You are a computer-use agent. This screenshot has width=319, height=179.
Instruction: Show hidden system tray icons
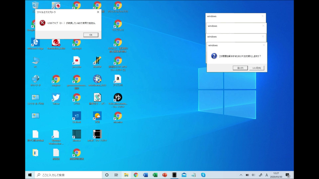click(x=241, y=175)
